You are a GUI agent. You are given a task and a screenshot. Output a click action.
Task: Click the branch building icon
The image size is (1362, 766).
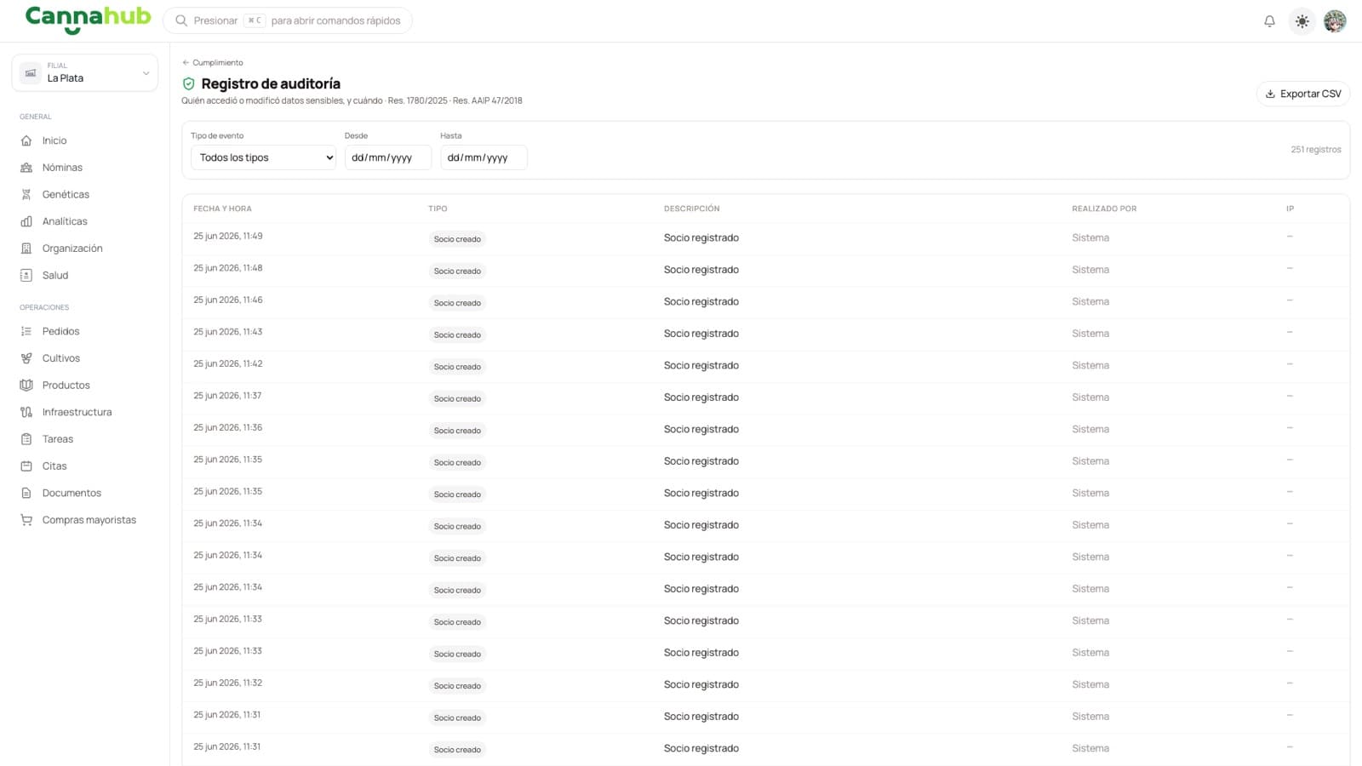click(31, 73)
